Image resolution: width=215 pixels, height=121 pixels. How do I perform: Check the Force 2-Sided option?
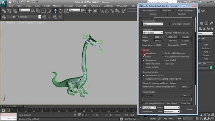163,60
